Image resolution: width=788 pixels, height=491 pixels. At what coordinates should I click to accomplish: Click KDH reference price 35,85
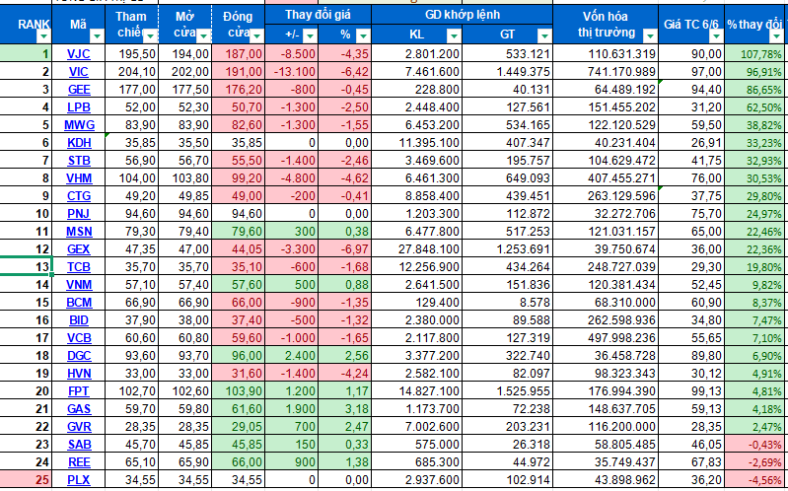[132, 143]
